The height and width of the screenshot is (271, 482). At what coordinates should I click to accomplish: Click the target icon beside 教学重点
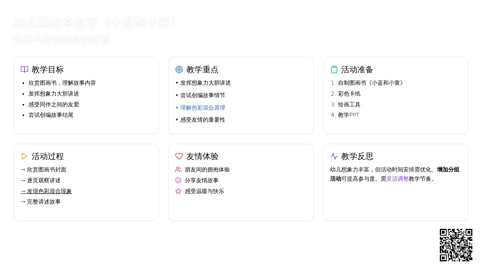179,69
